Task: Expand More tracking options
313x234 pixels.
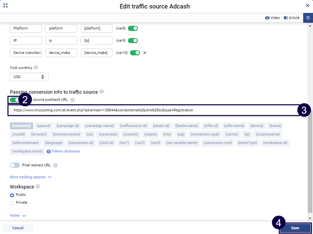Action: (31, 177)
